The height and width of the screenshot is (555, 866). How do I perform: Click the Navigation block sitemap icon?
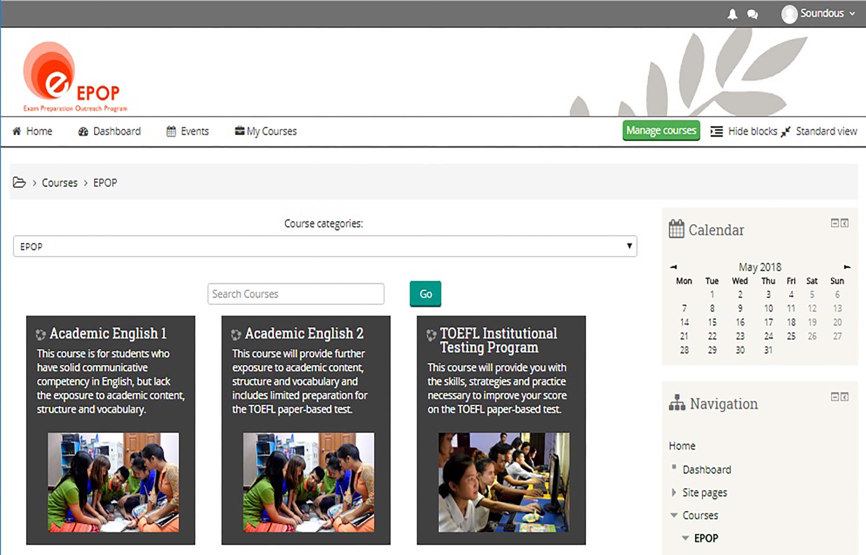[x=677, y=403]
